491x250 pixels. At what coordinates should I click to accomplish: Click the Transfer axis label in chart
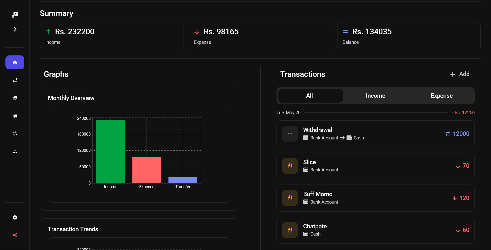[183, 187]
